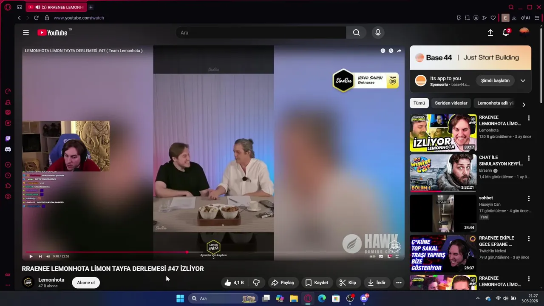Click the YouTube search input field
Screen dimensions: 544x306
click(x=261, y=33)
